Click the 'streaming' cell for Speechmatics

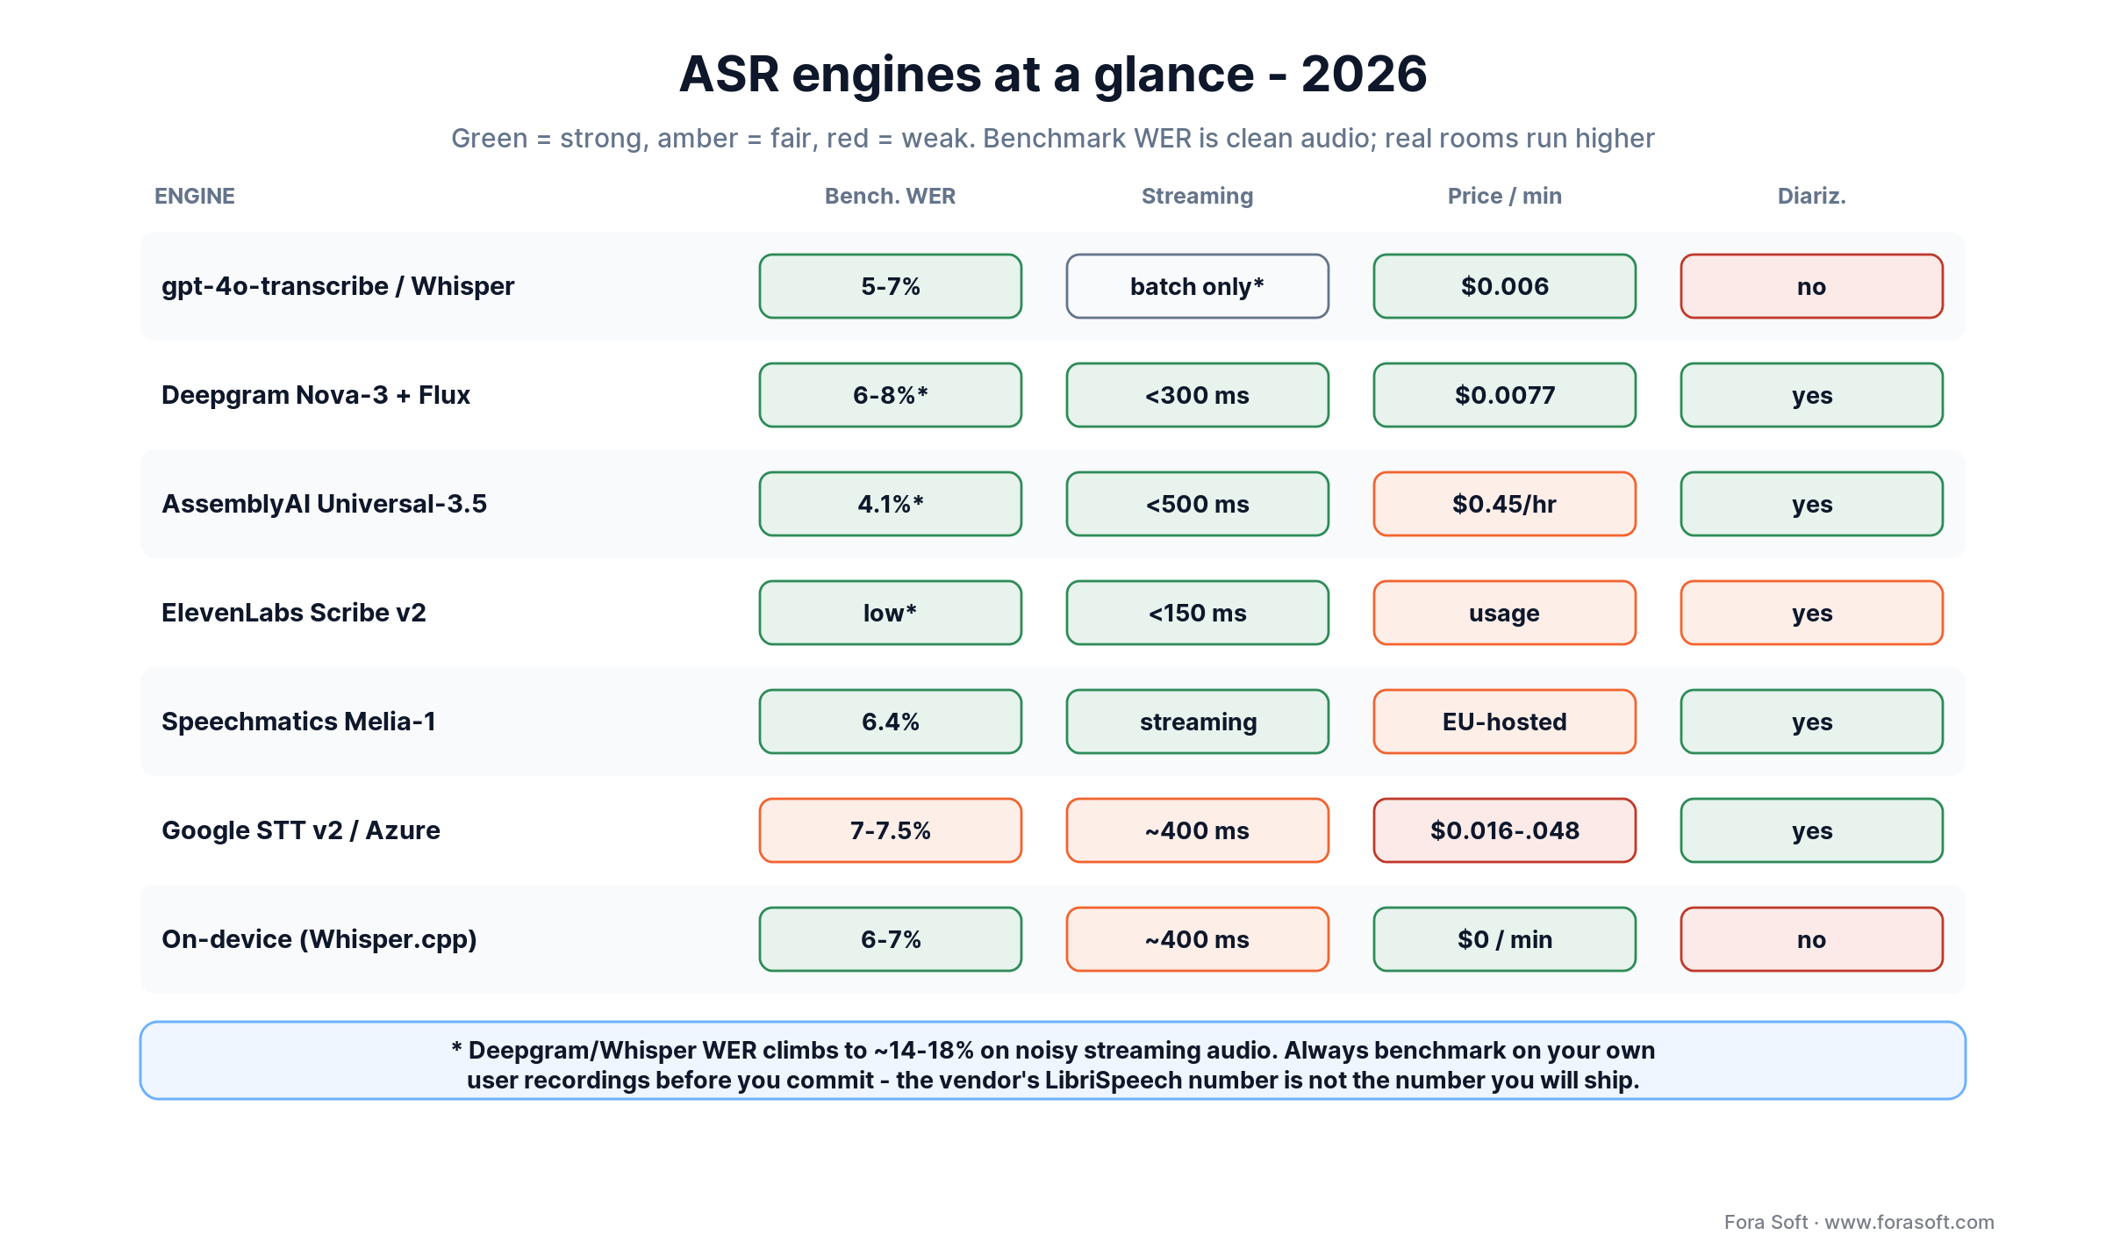(x=1198, y=722)
